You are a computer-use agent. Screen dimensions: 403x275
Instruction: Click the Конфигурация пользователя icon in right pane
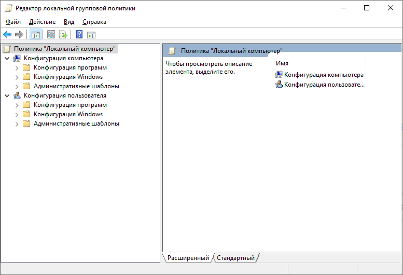tap(279, 84)
